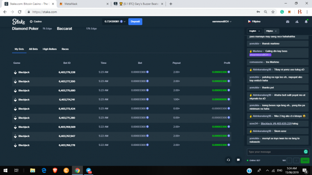Open the eammoreBCH account menu
The width and height of the screenshot is (312, 175).
[x=222, y=21]
